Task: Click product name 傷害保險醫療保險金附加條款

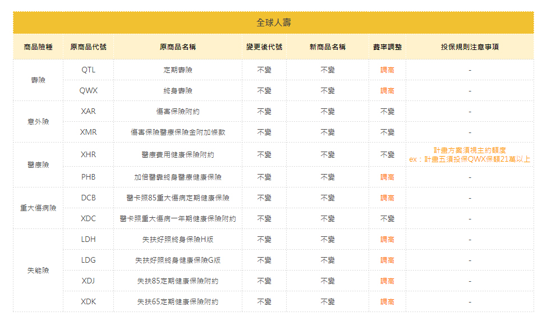Action: click(x=178, y=132)
